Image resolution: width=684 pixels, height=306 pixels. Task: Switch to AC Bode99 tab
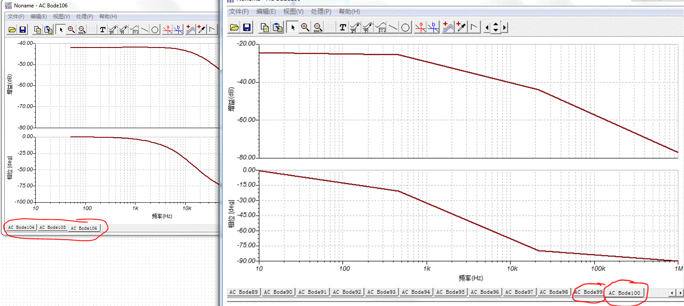588,292
